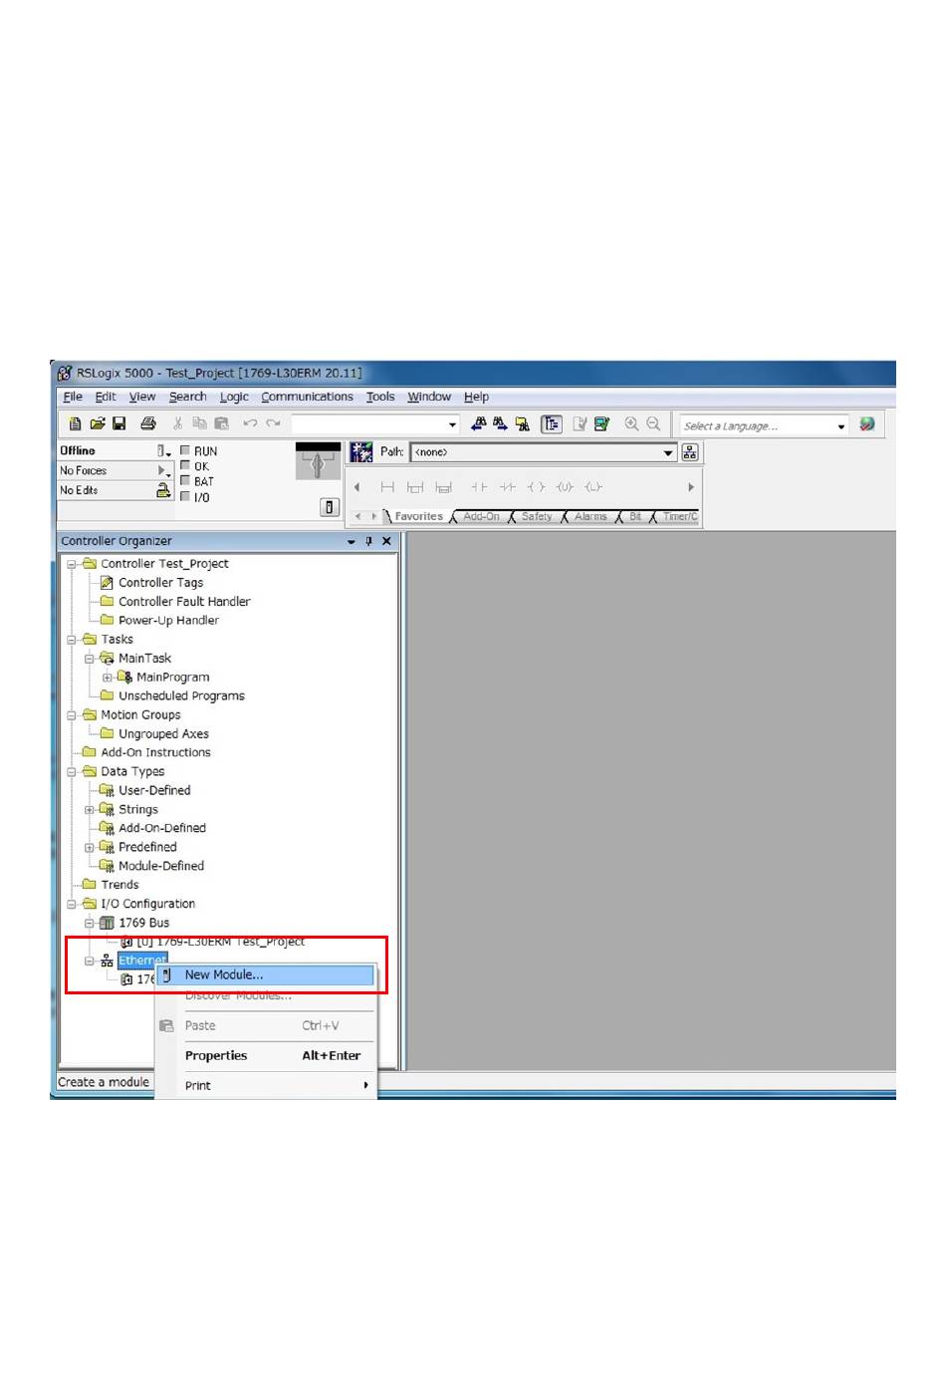Open the Select a Language dropdown
Viewport: 946px width, 1382px height.
point(841,426)
